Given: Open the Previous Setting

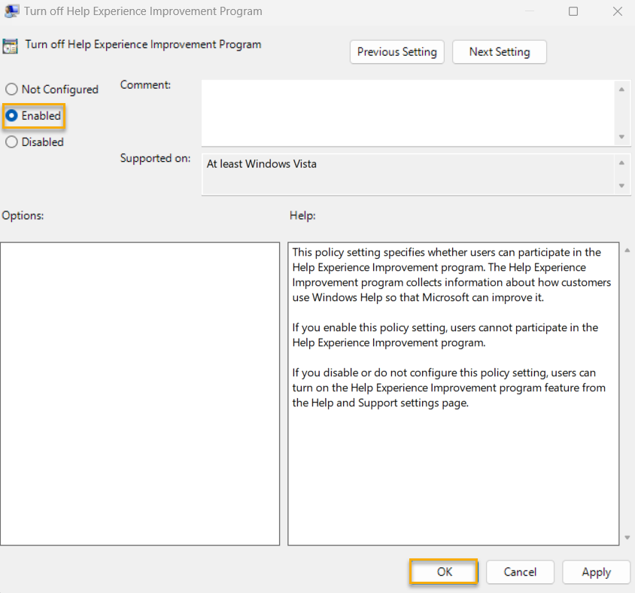Looking at the screenshot, I should click(x=396, y=52).
